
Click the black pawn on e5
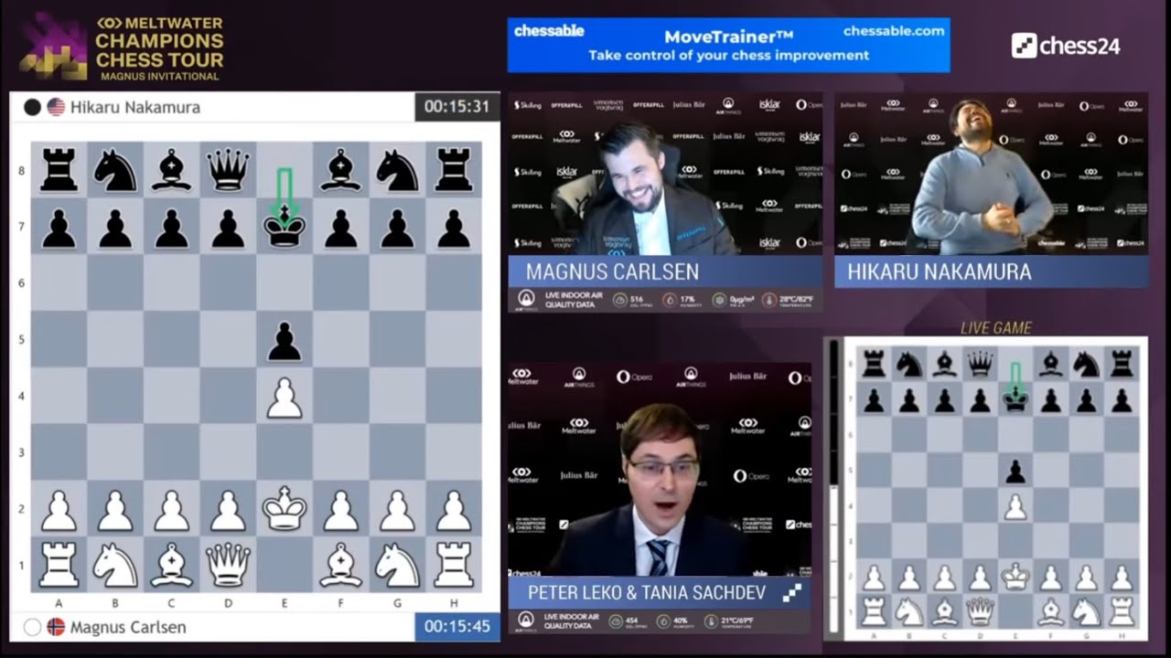pos(284,341)
